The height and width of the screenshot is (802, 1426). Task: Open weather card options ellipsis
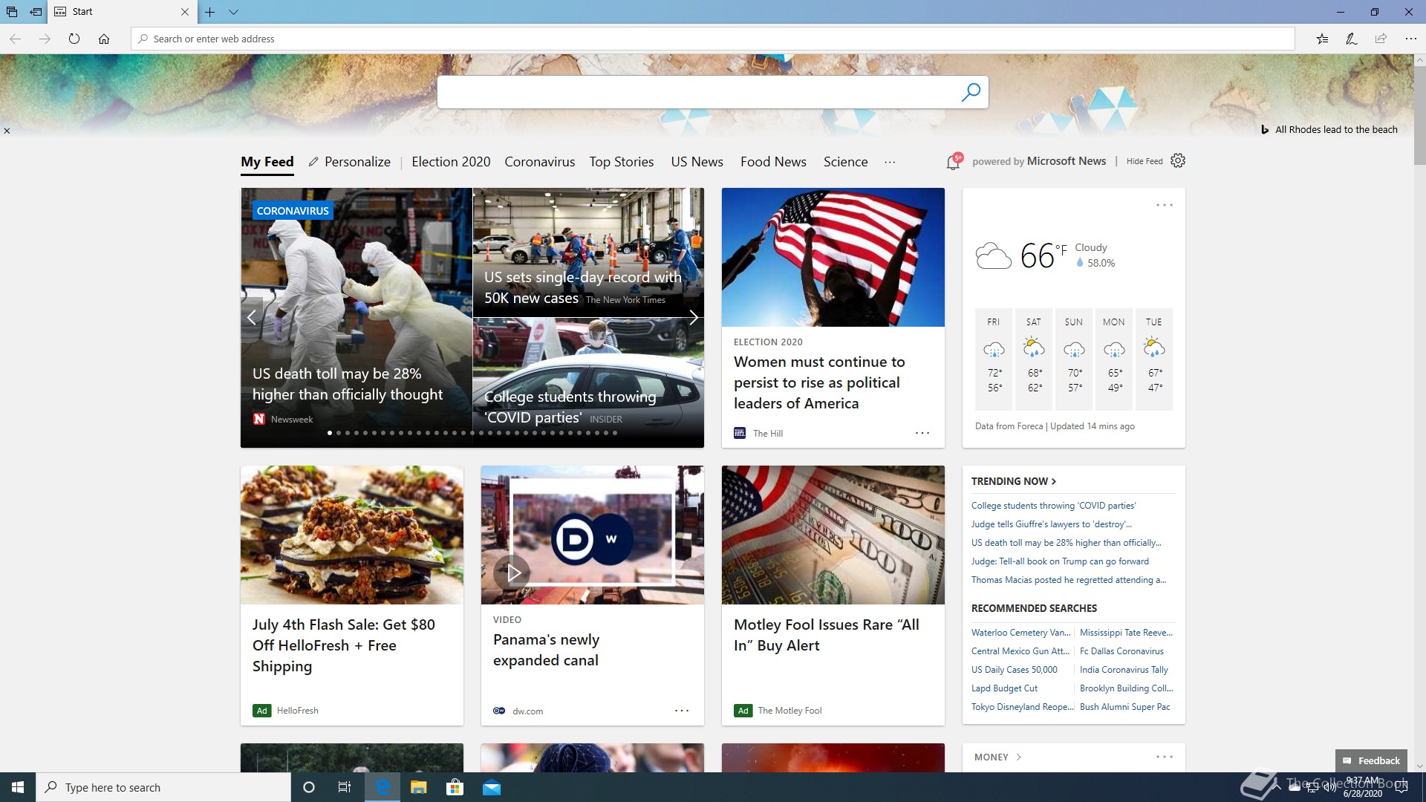click(1165, 205)
